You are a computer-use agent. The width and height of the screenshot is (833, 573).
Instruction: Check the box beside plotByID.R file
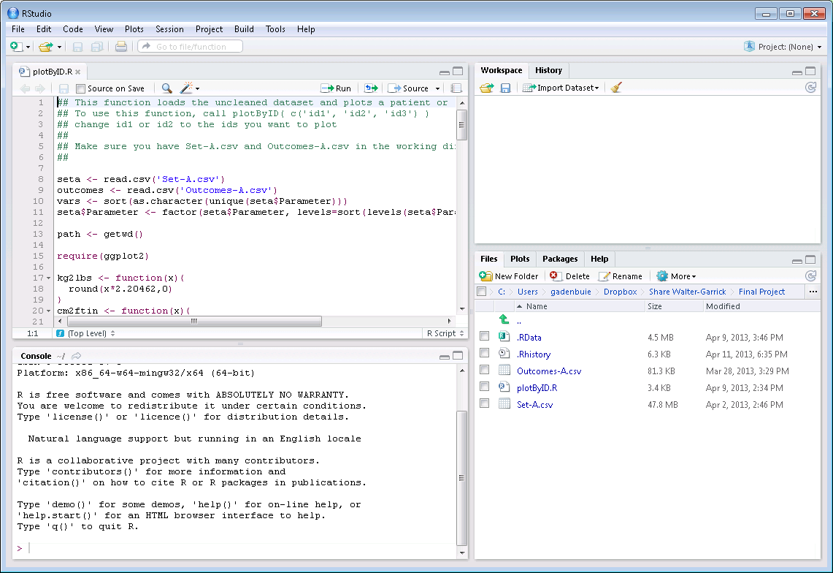485,387
